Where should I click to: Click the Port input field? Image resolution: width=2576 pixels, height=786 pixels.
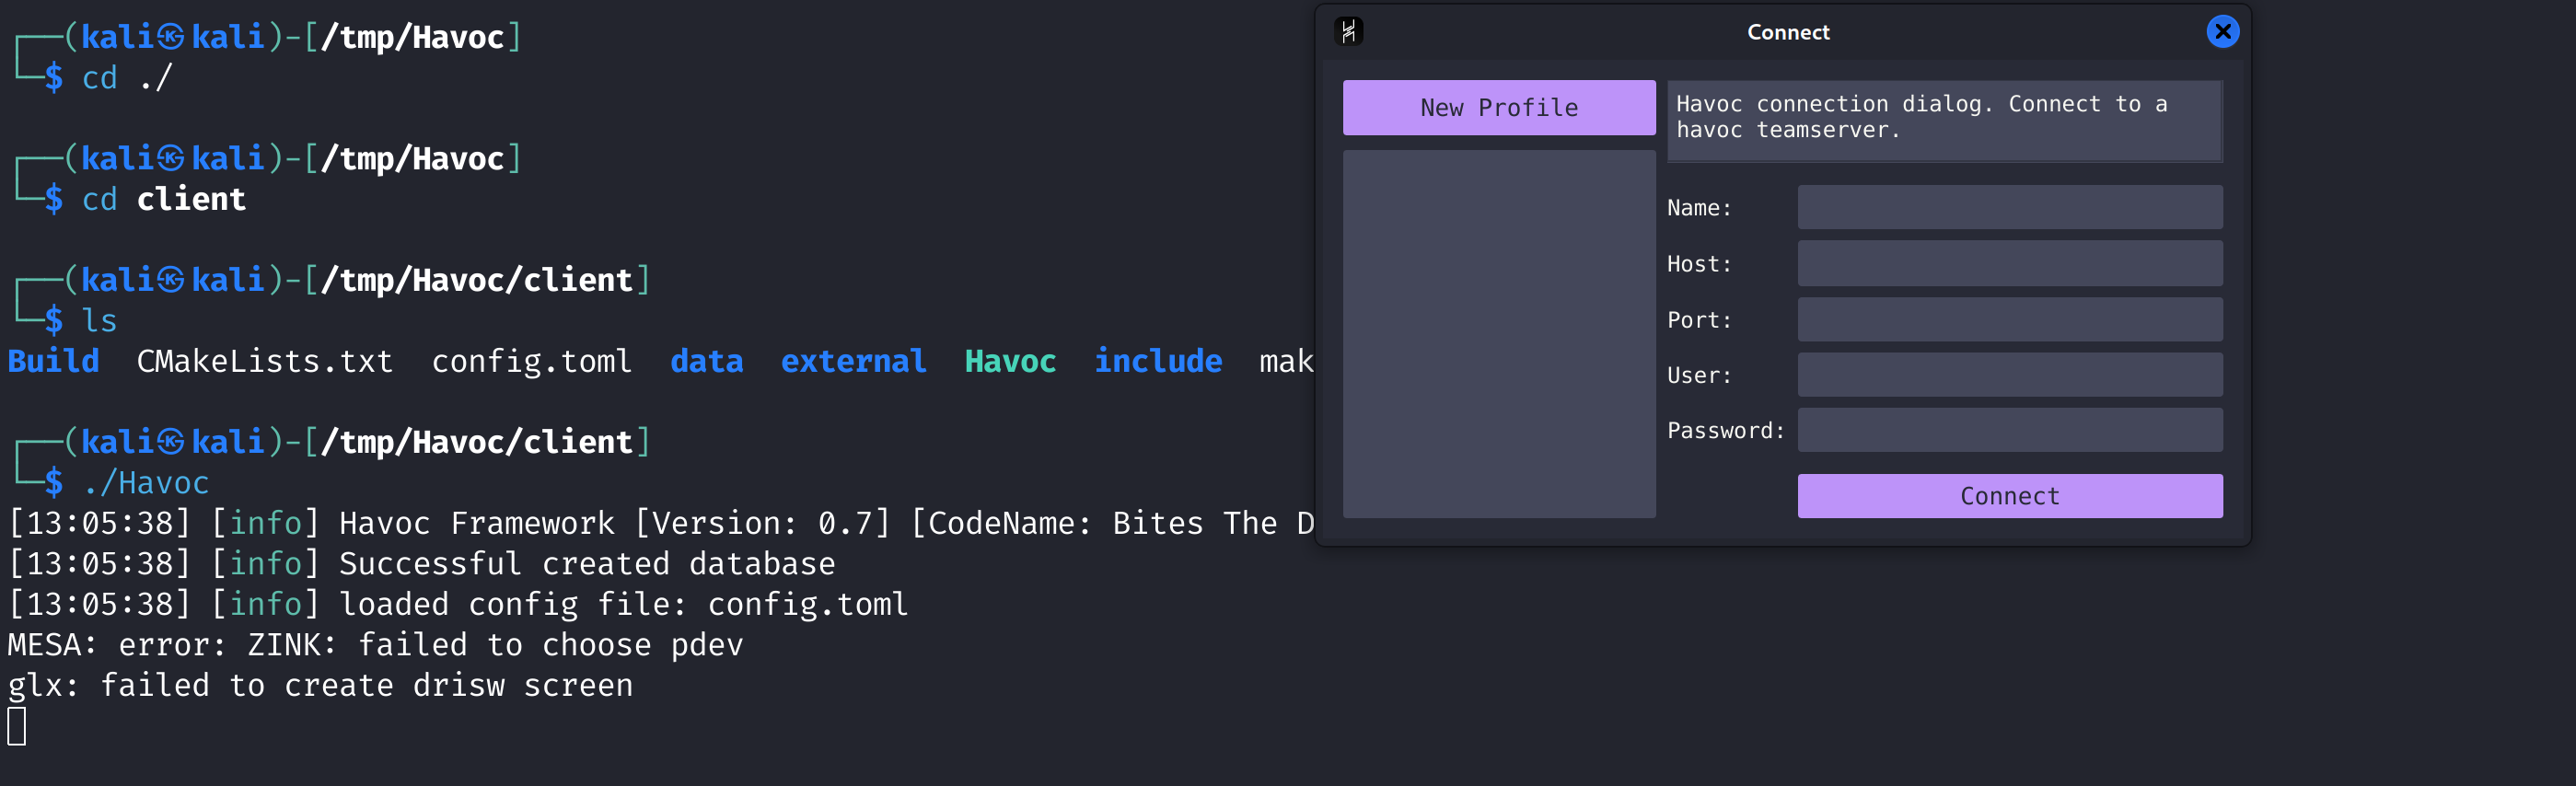[2009, 319]
